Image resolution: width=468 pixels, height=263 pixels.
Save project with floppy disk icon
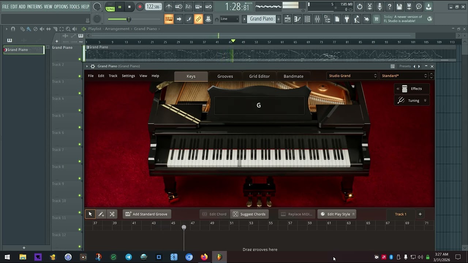click(399, 7)
